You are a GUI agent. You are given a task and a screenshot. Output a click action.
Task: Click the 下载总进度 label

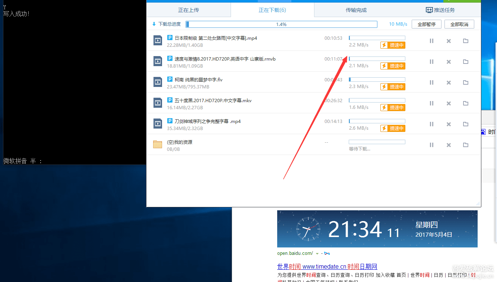point(170,24)
